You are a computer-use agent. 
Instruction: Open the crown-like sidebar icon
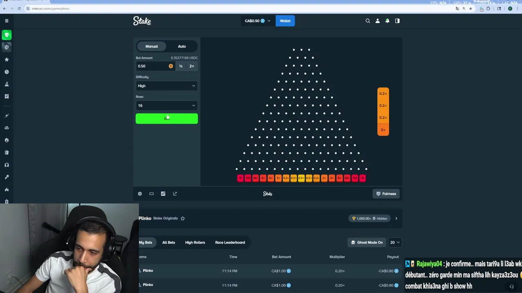[7, 190]
